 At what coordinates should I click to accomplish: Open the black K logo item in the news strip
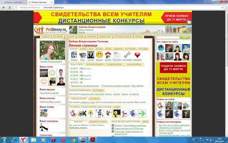tap(82, 114)
